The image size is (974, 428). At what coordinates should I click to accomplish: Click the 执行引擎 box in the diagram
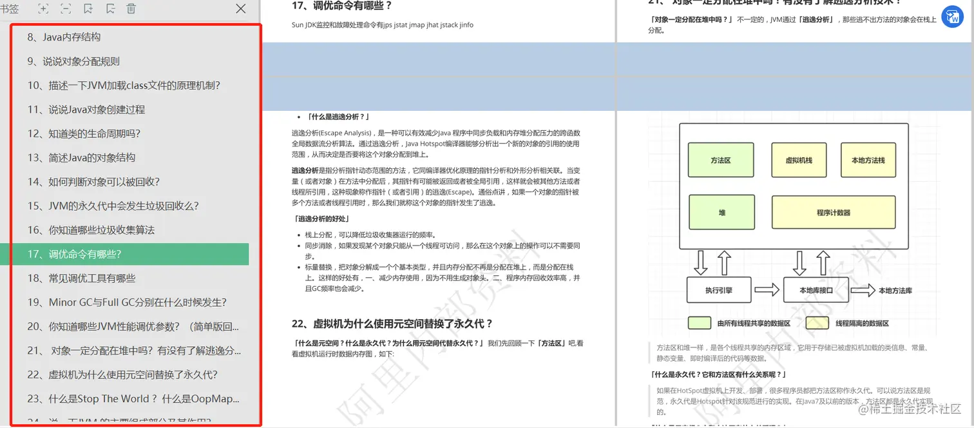pyautogui.click(x=718, y=290)
